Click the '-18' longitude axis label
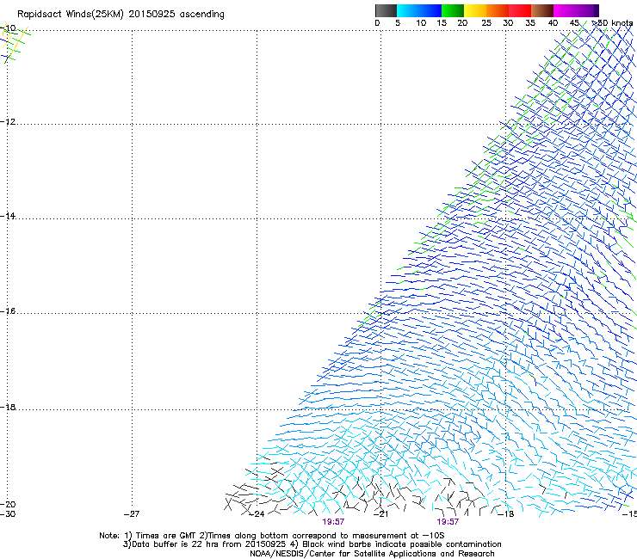This screenshot has height=559, width=637. coord(506,514)
